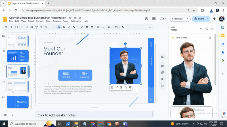Expand the Slideshow options dropdown arrow
227x127 pixels.
(188, 19)
